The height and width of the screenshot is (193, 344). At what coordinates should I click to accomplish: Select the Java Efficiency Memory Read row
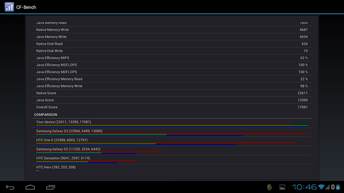172,79
